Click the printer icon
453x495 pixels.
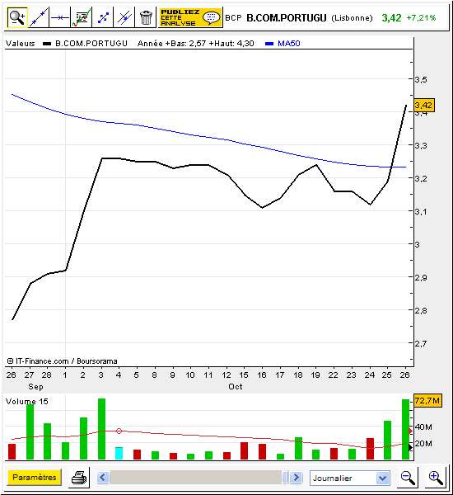79,478
